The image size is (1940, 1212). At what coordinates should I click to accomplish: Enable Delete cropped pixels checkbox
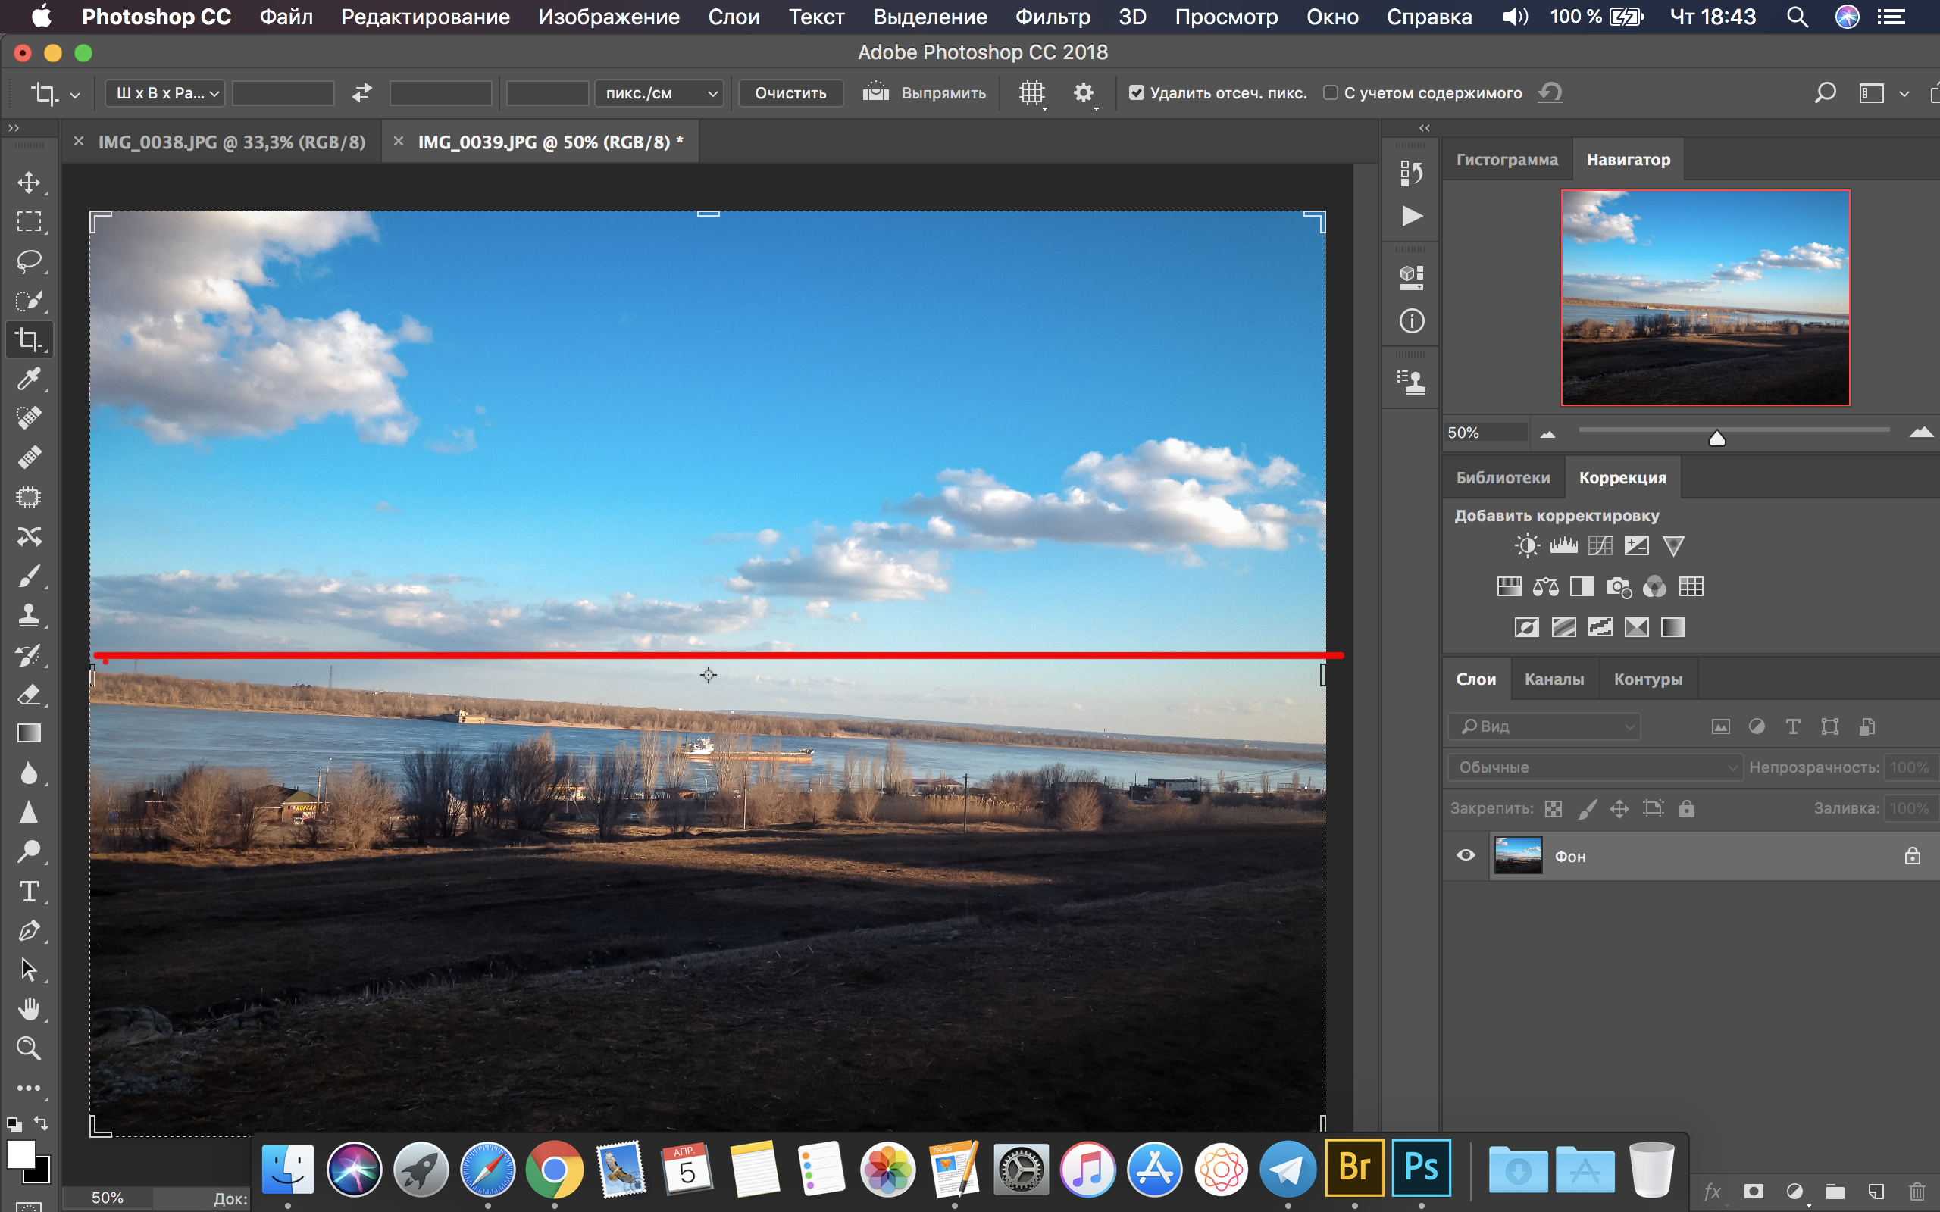1135,92
